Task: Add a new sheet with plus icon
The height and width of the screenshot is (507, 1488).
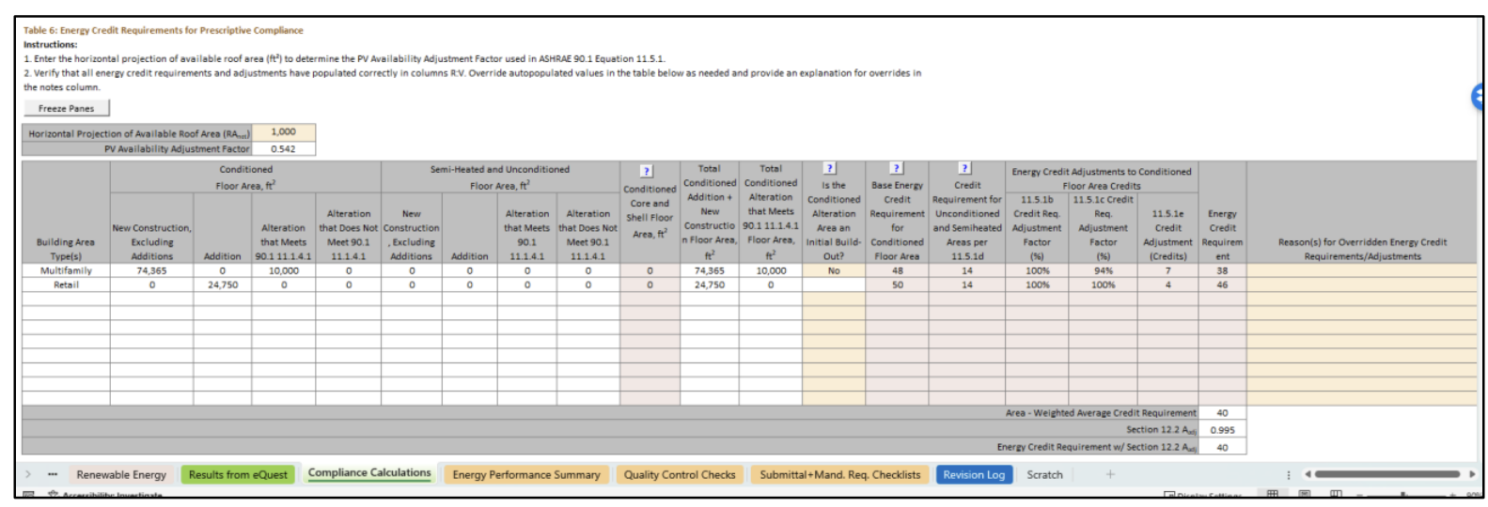Action: pos(1110,474)
